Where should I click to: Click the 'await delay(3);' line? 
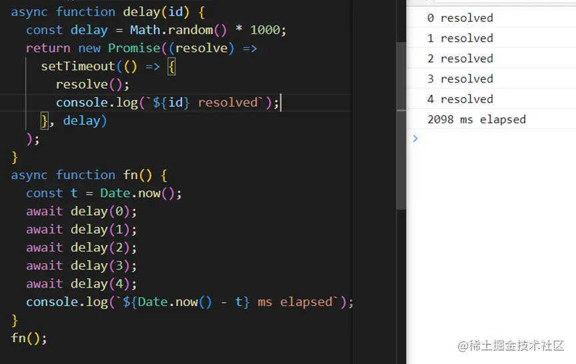coord(81,266)
